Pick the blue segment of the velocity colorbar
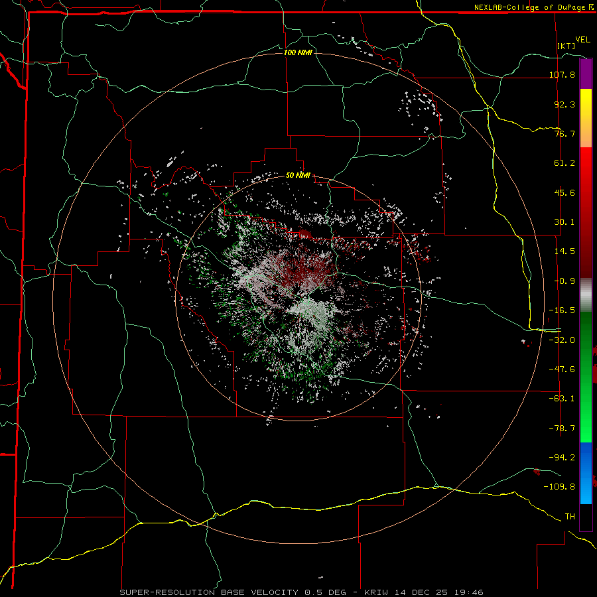The image size is (597, 597). pyautogui.click(x=586, y=473)
